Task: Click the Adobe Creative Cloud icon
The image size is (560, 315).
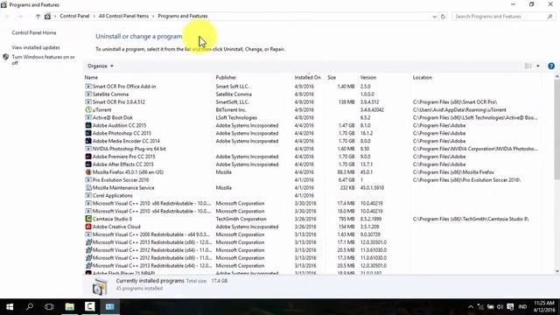Action: click(x=88, y=227)
